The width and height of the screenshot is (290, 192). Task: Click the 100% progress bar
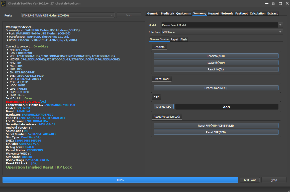click(x=120, y=180)
